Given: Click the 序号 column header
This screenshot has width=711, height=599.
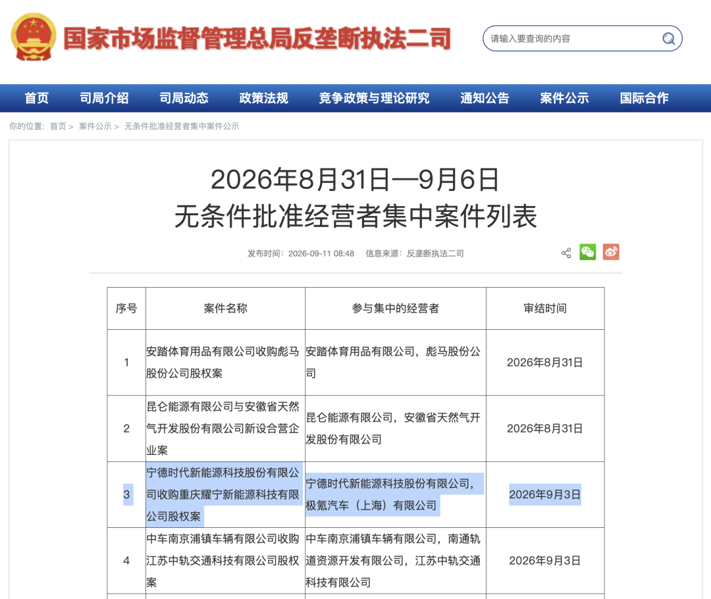Looking at the screenshot, I should point(126,308).
